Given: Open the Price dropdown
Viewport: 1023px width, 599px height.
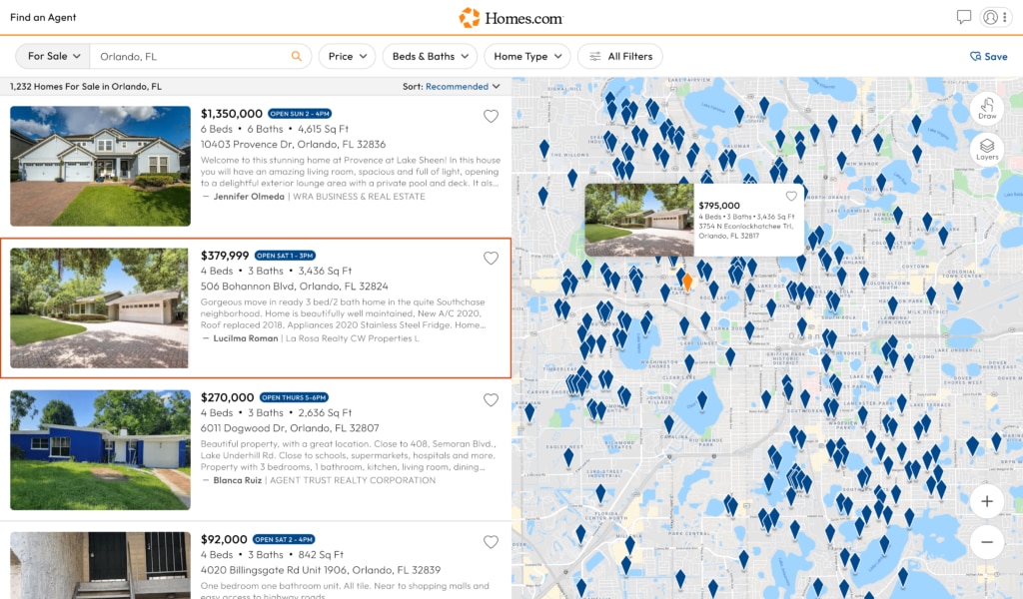Looking at the screenshot, I should (347, 56).
